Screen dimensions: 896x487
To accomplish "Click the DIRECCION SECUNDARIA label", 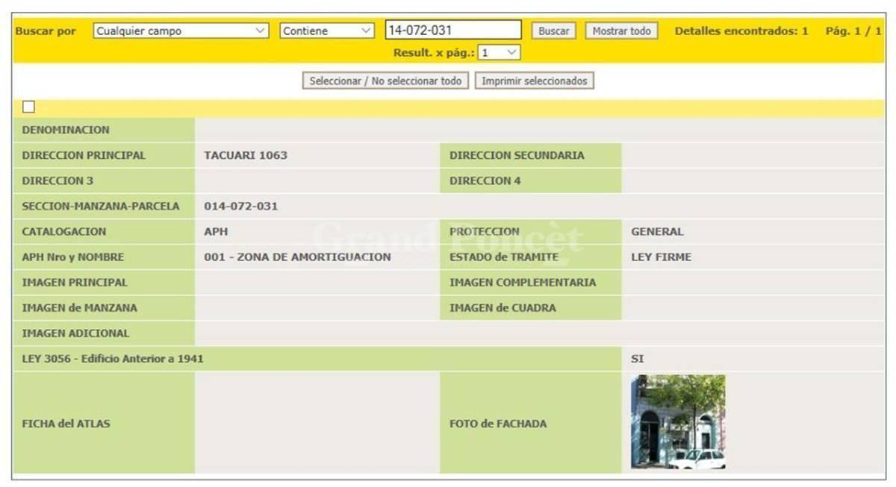I will pyautogui.click(x=517, y=156).
